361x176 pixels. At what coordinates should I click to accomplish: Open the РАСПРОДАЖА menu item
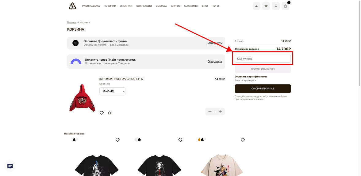click(x=91, y=6)
